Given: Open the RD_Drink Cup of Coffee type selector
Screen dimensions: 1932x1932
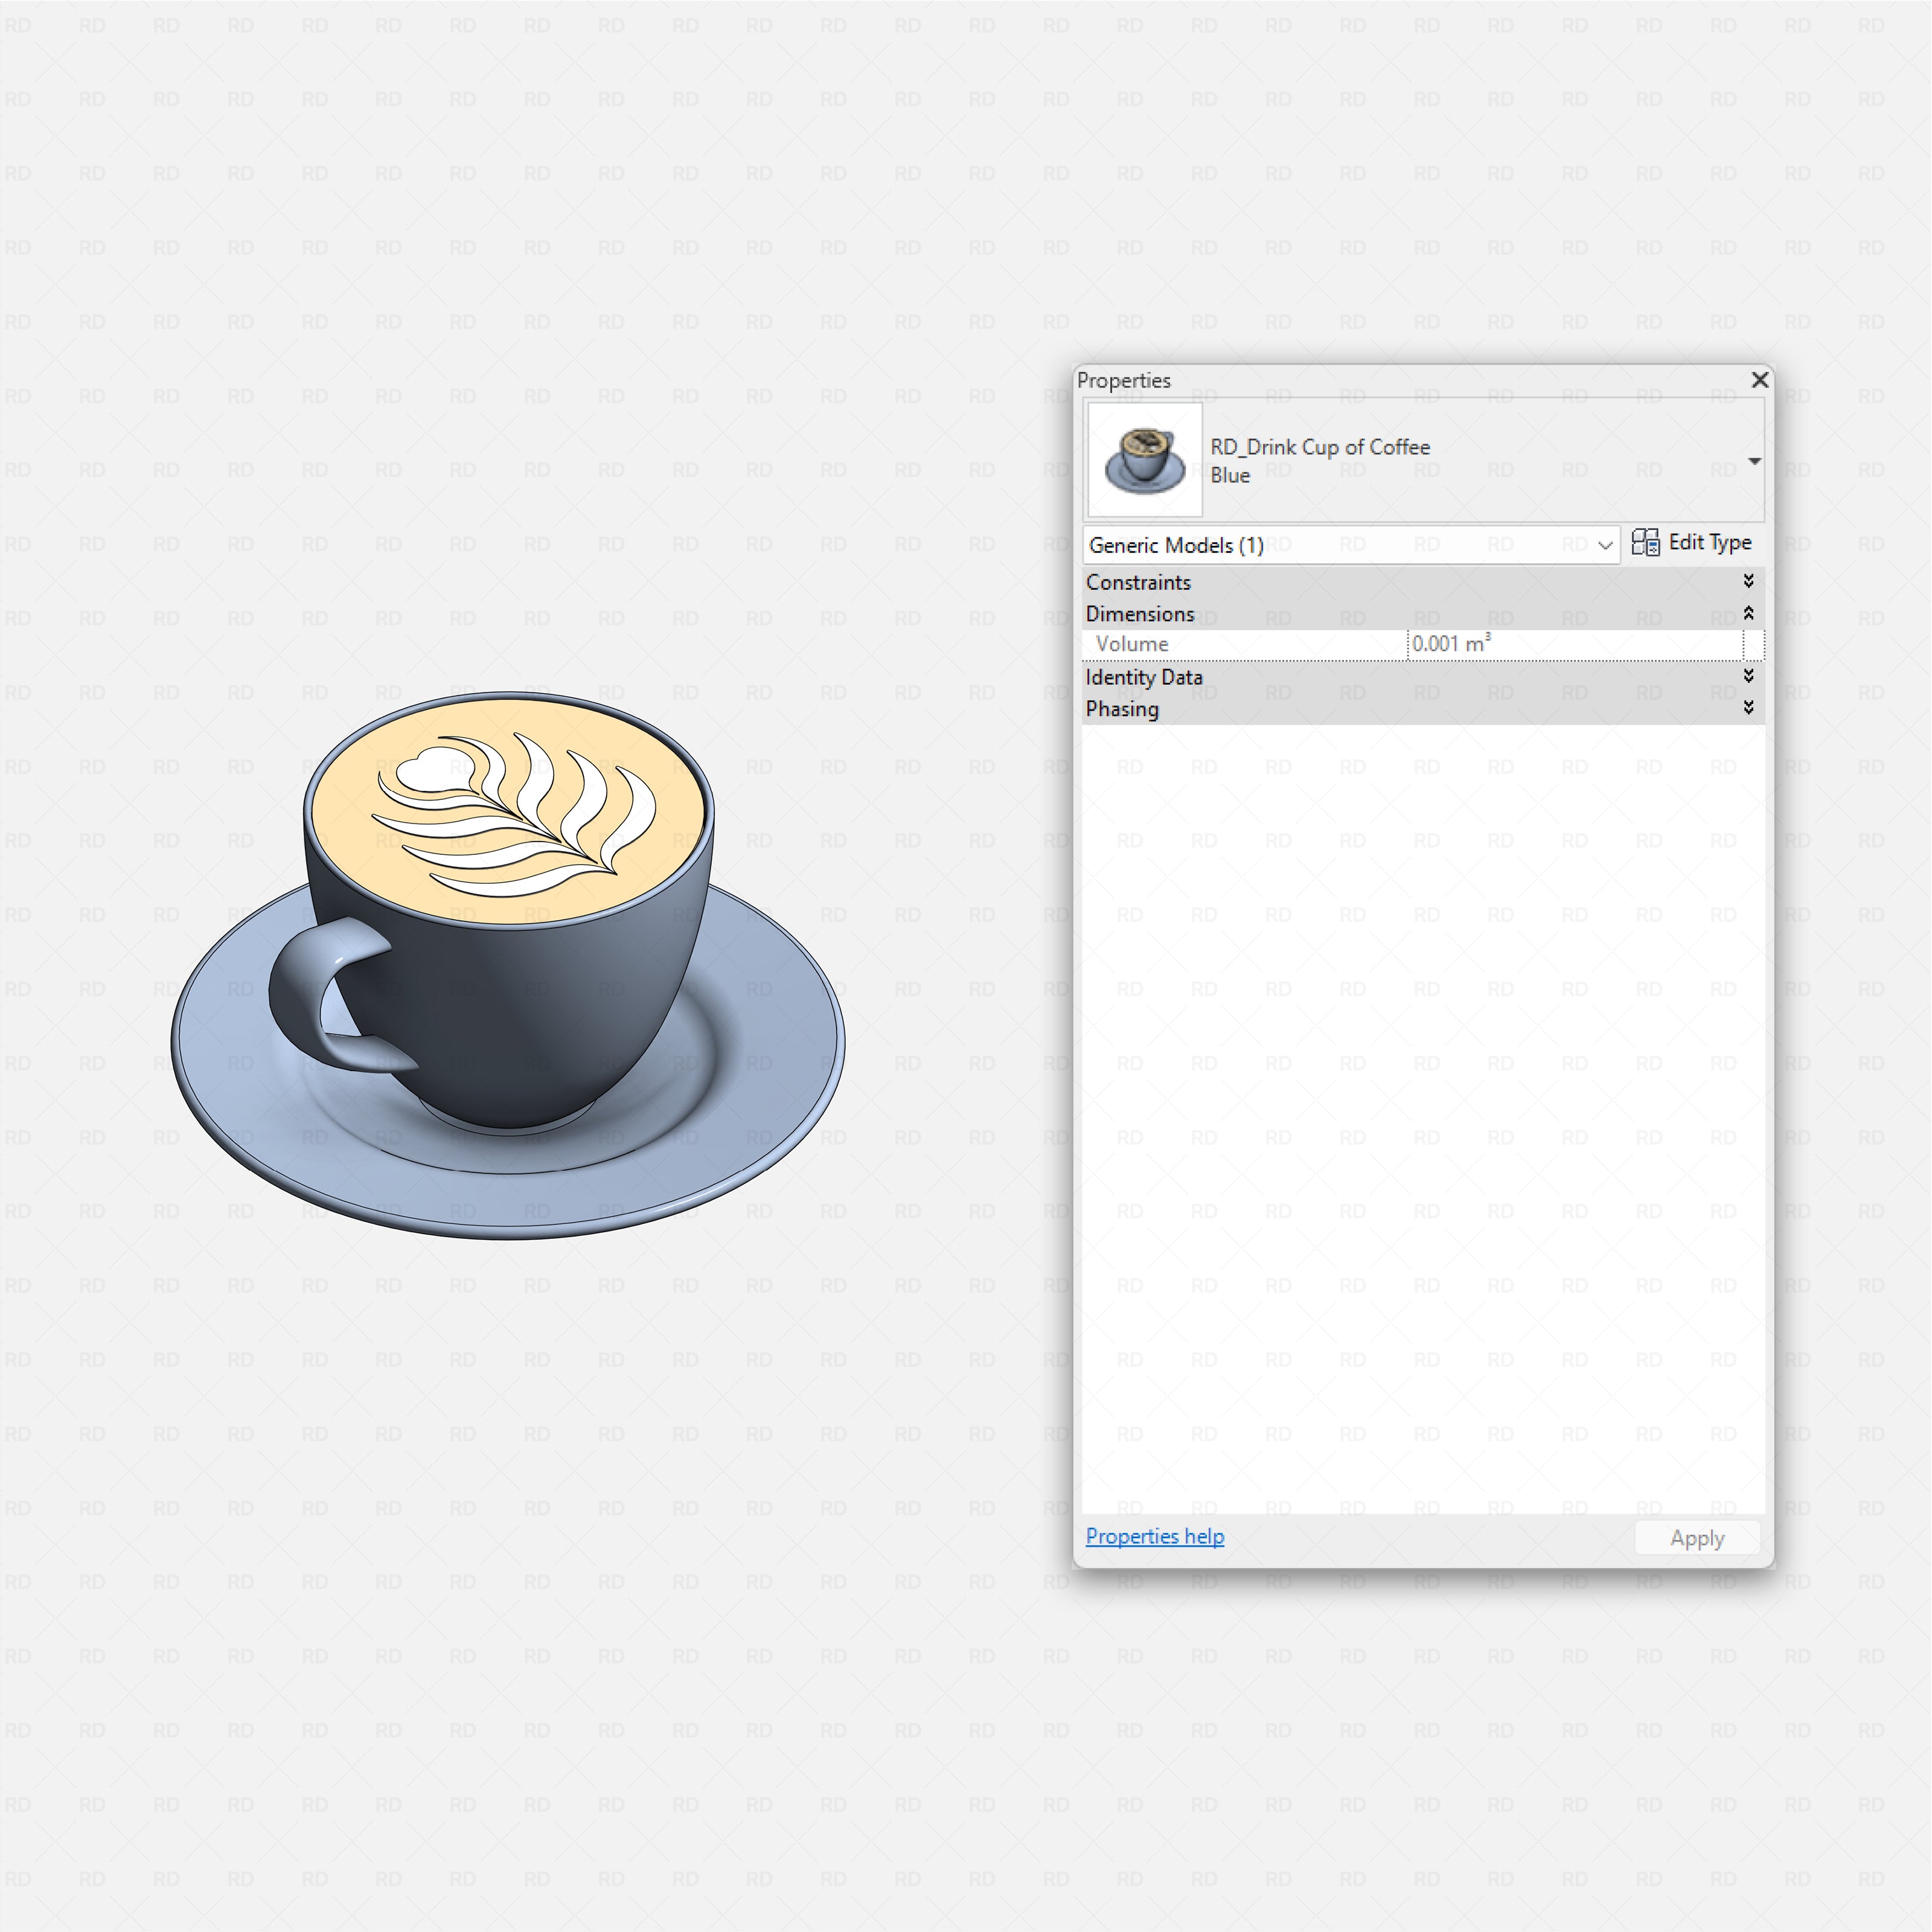Looking at the screenshot, I should tap(1756, 461).
